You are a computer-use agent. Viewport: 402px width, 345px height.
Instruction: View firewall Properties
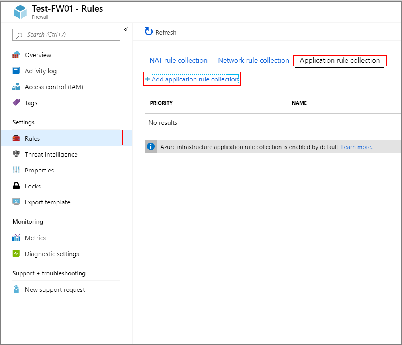click(x=40, y=170)
